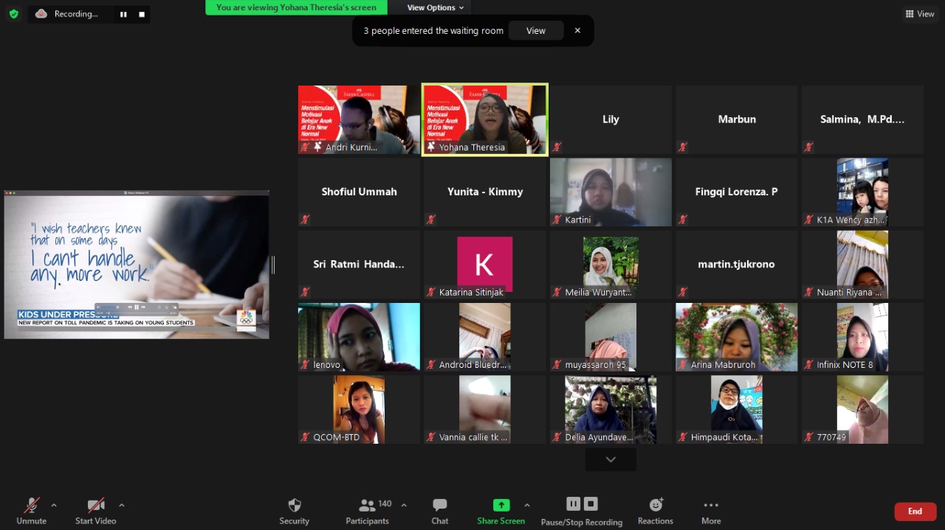
Task: Open the Reactions menu
Action: 656,511
